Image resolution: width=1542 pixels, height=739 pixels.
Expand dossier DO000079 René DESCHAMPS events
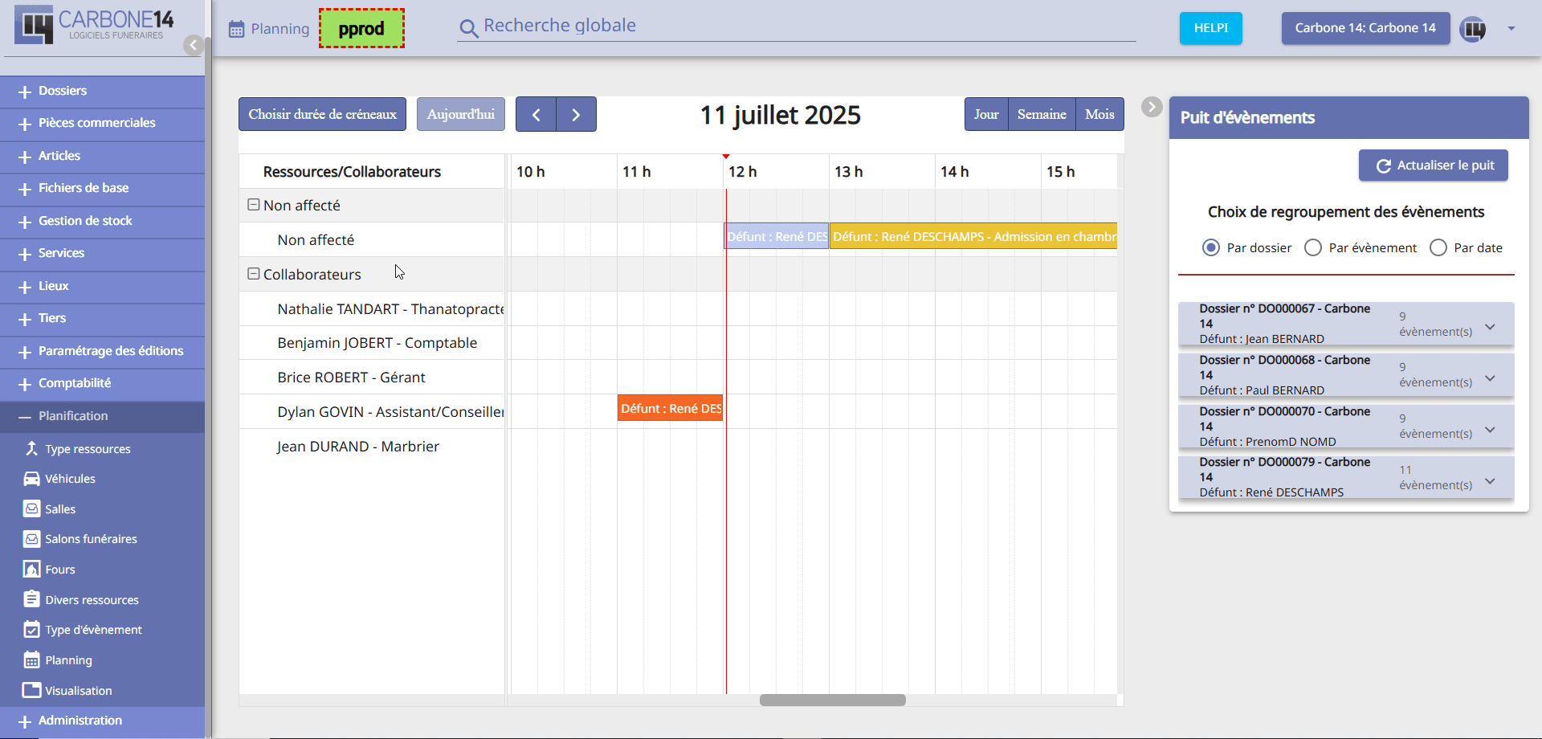[1490, 481]
